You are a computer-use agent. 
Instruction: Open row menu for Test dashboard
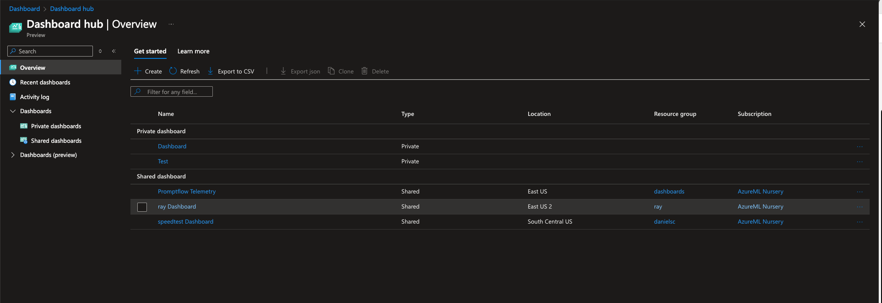click(x=860, y=162)
